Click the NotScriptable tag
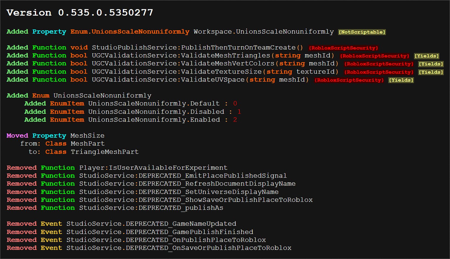This screenshot has width=450, height=259. [x=362, y=32]
